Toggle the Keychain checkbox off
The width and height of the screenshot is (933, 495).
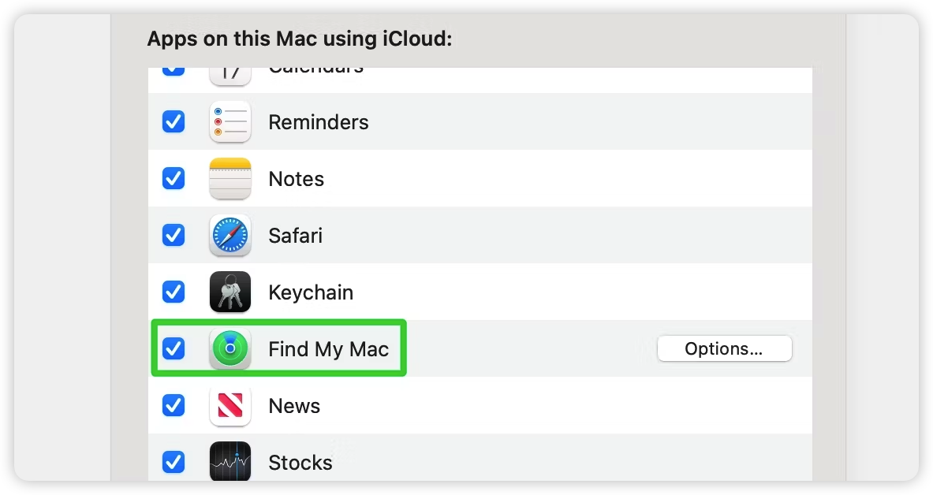coord(174,292)
